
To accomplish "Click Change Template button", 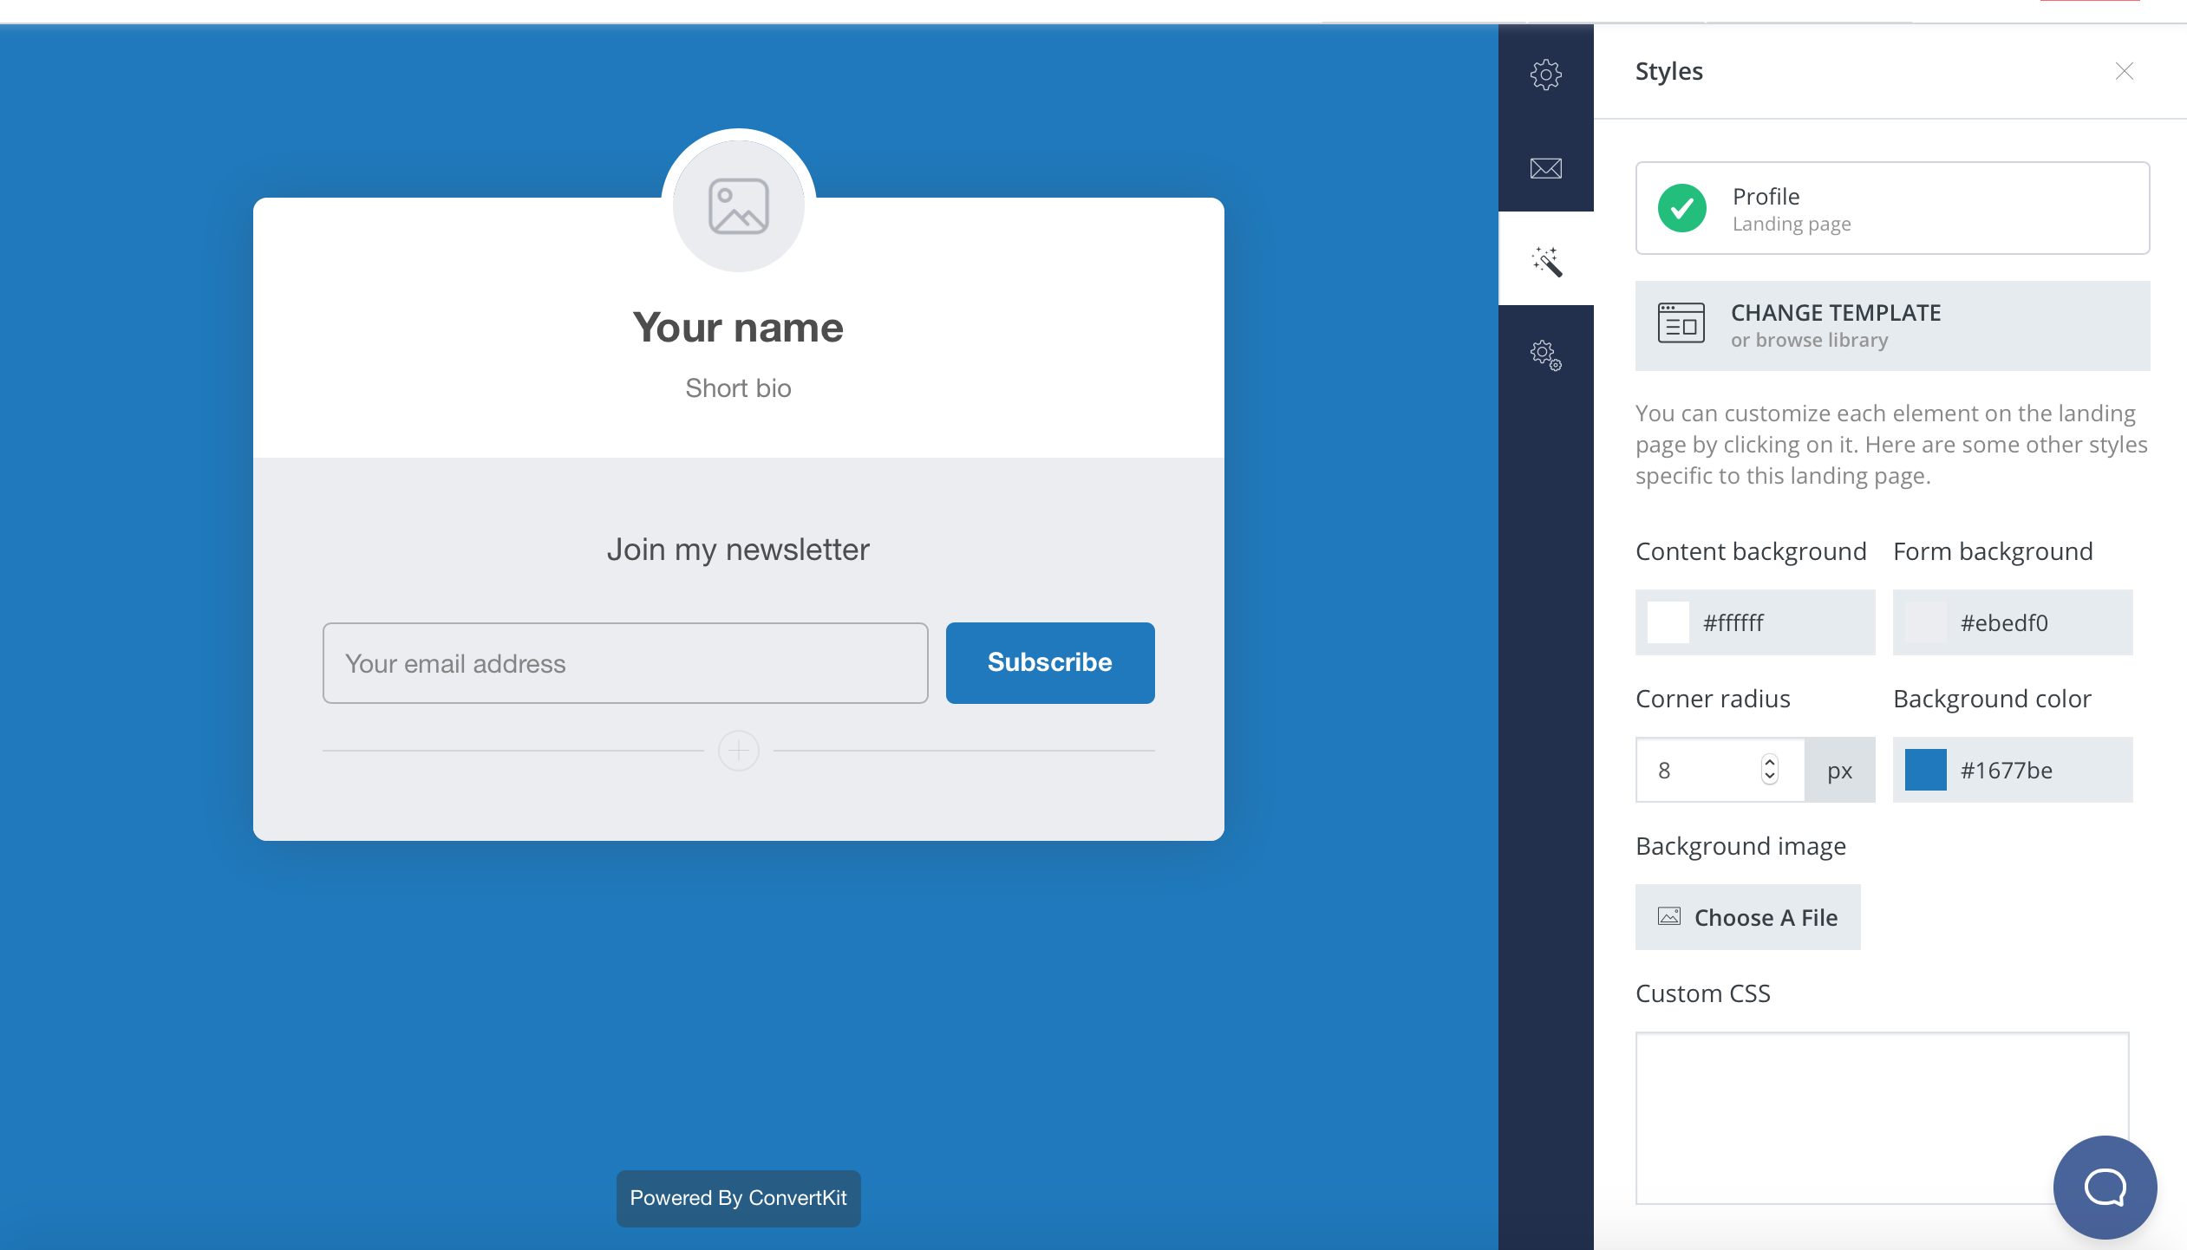I will [x=1892, y=326].
